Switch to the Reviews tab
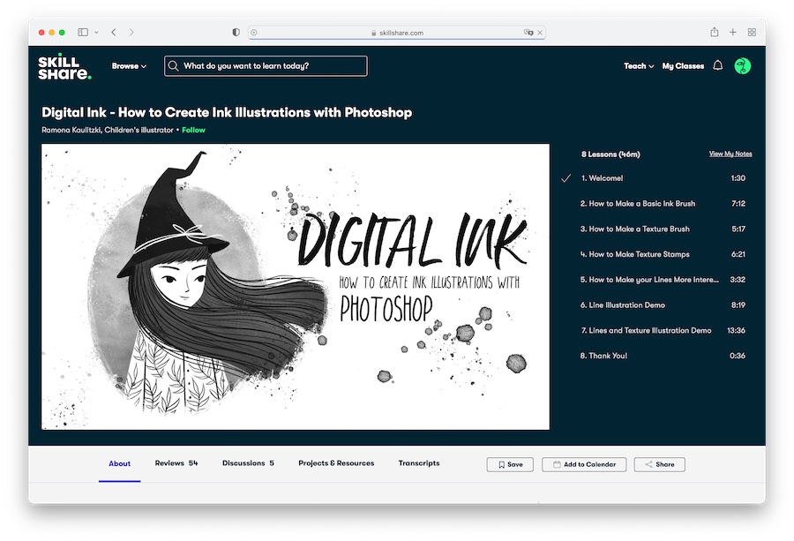The height and width of the screenshot is (541, 794). (x=176, y=463)
